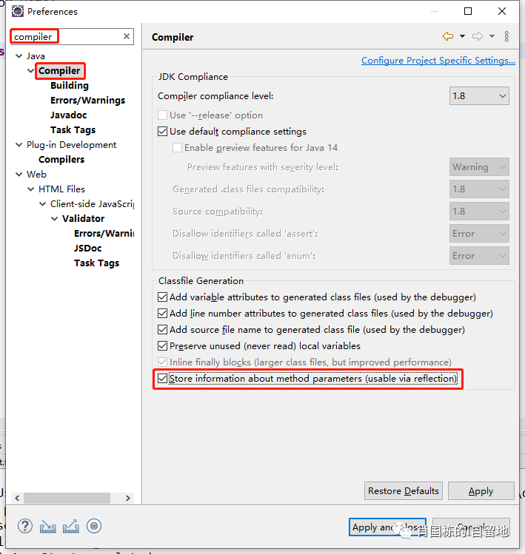The height and width of the screenshot is (554, 525).
Task: Go back to previous preference page
Action: (448, 36)
